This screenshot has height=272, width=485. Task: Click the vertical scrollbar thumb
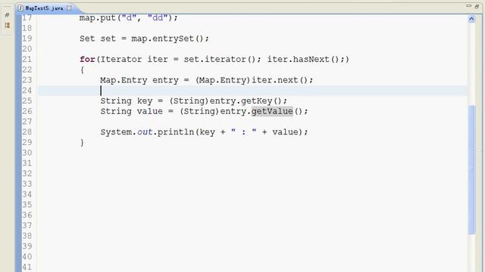[471, 169]
